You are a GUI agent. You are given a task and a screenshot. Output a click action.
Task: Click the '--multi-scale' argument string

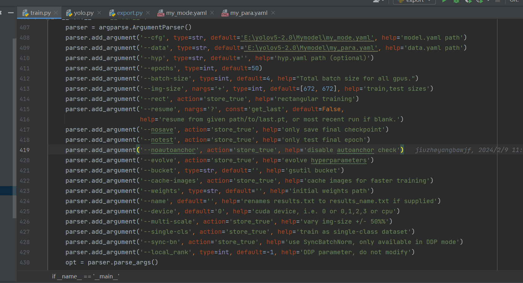tap(168, 221)
